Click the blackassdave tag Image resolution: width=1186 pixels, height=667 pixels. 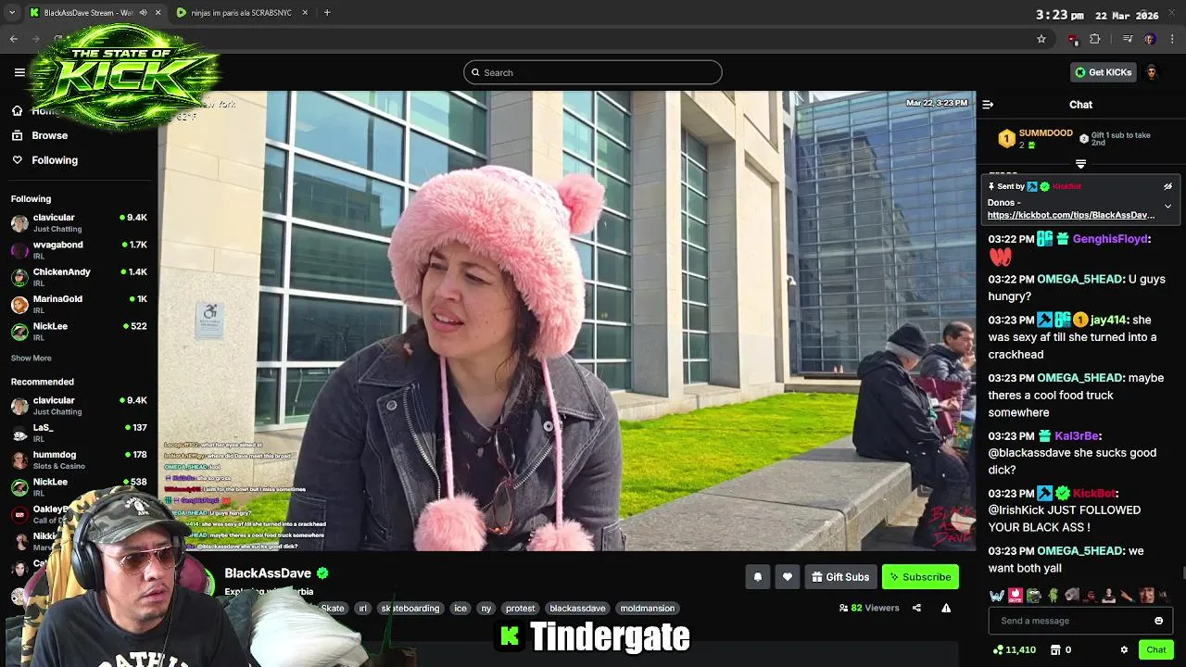pos(577,609)
